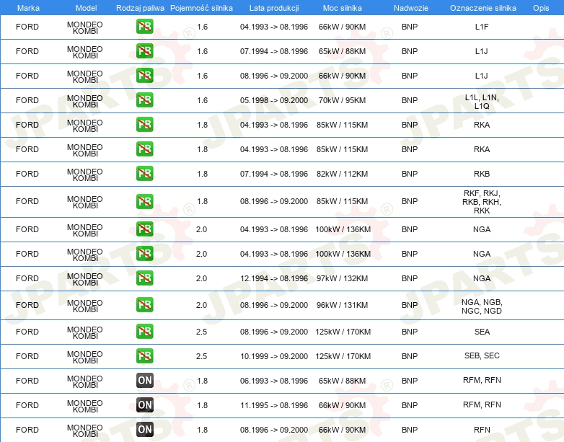Select the Pojemność silnika column header

coord(201,8)
